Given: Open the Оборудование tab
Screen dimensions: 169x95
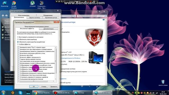Looking at the screenshot, I should tap(48, 15).
